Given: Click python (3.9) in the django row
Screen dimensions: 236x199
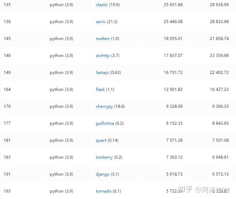Looking at the screenshot, I should [x=61, y=174].
